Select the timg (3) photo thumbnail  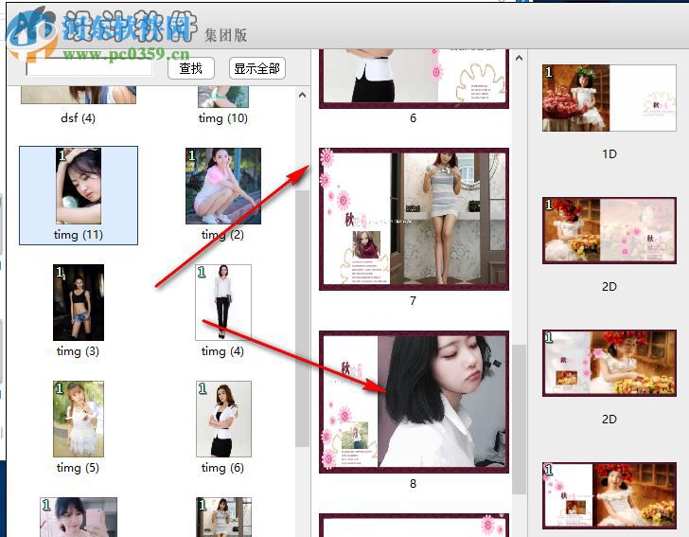click(x=79, y=302)
